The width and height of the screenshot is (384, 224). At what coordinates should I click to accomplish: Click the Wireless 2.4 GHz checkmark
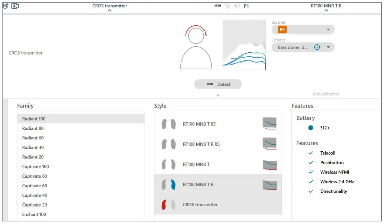311,181
